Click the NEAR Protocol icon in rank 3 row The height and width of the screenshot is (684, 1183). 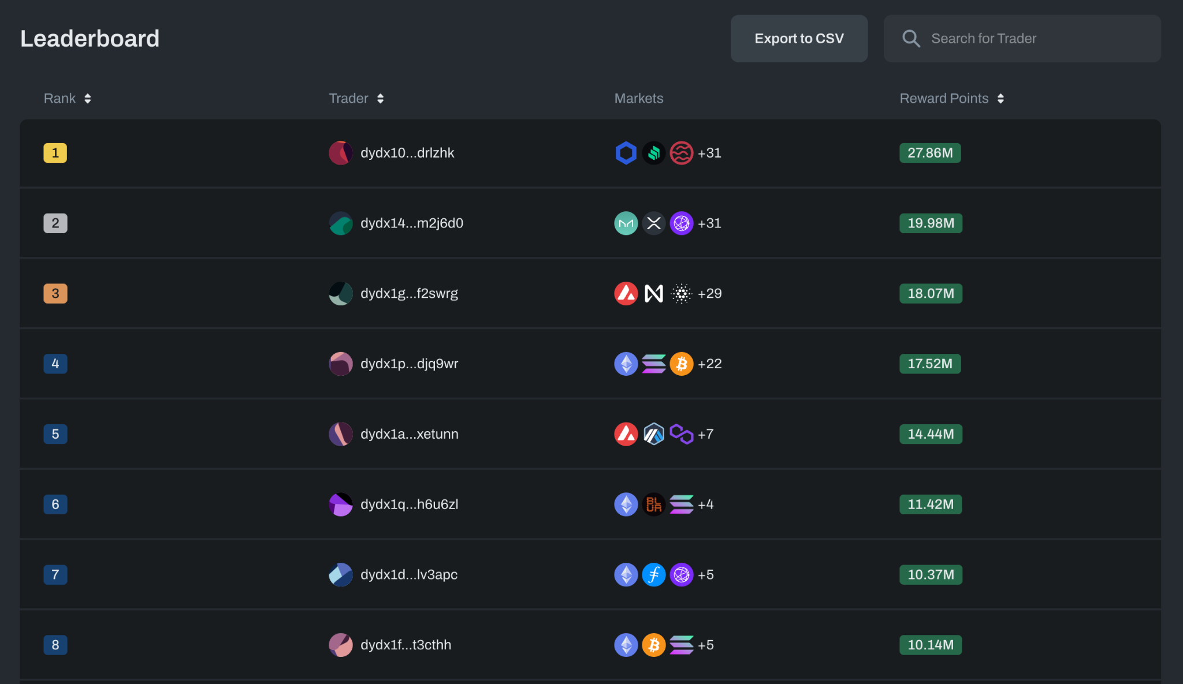653,293
